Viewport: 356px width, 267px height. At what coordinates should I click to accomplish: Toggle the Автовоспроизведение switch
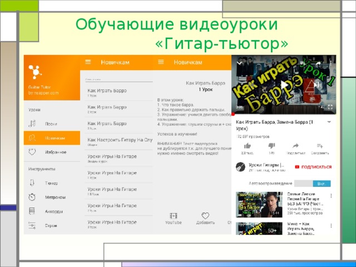click(313, 184)
